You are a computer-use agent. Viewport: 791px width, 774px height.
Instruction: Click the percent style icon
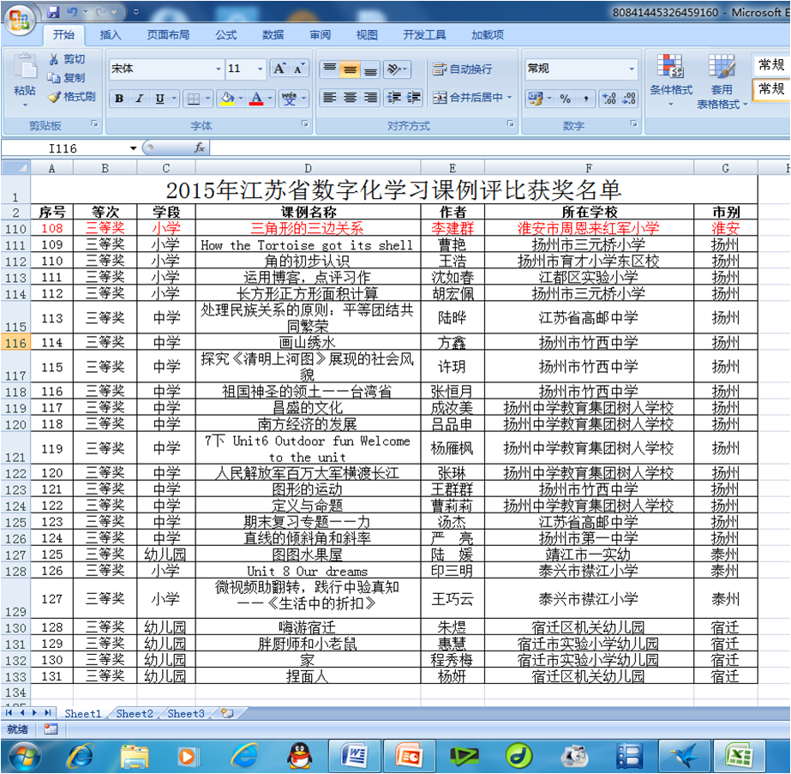click(565, 99)
